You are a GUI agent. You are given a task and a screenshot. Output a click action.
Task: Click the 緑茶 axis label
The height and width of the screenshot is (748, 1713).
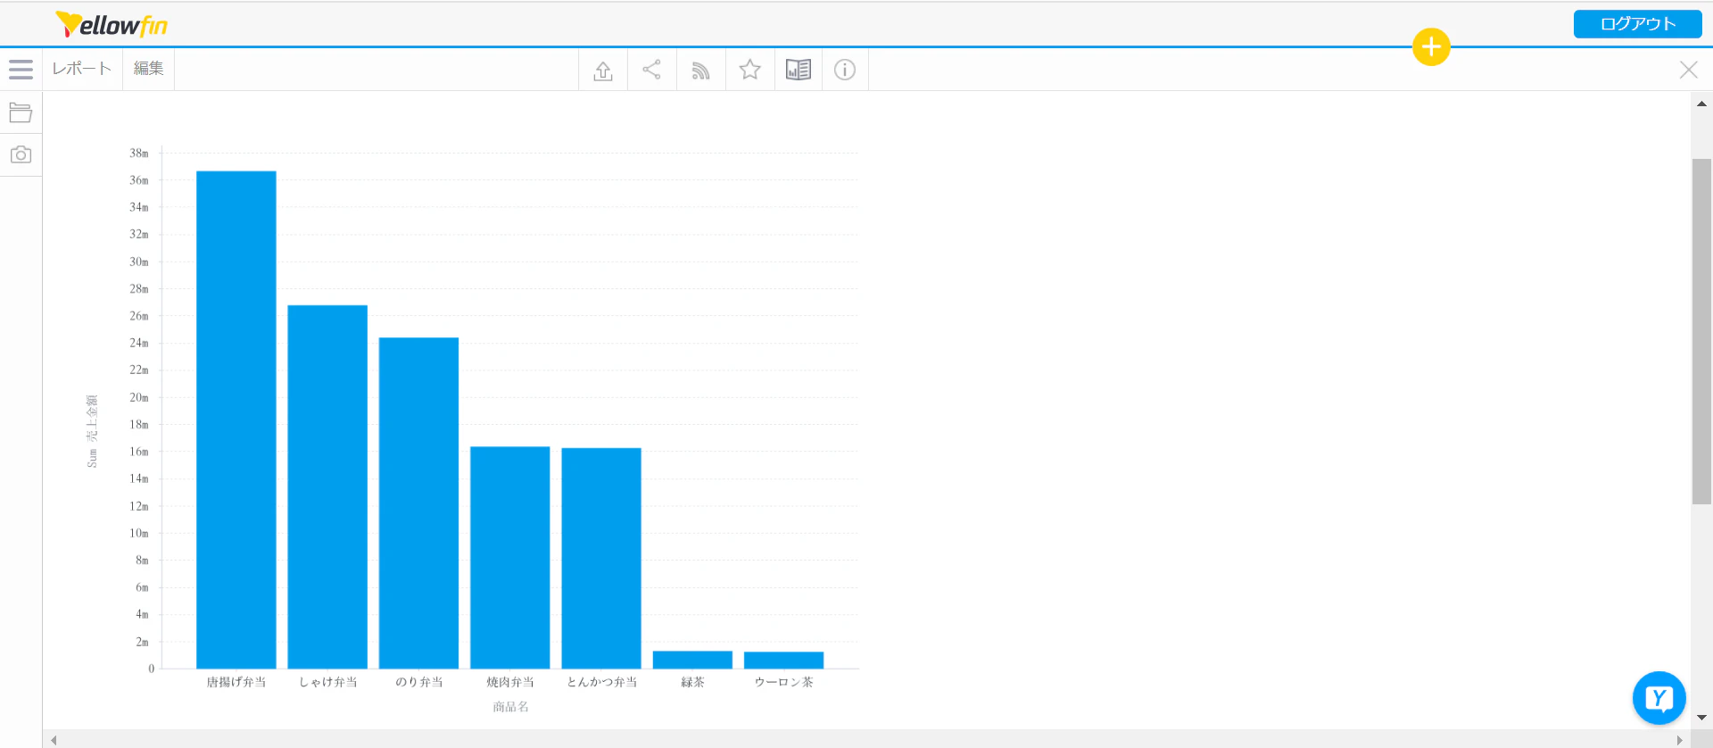coord(692,682)
